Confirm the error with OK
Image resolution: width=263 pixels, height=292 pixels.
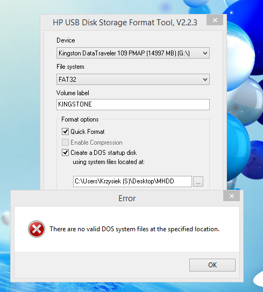click(212, 265)
